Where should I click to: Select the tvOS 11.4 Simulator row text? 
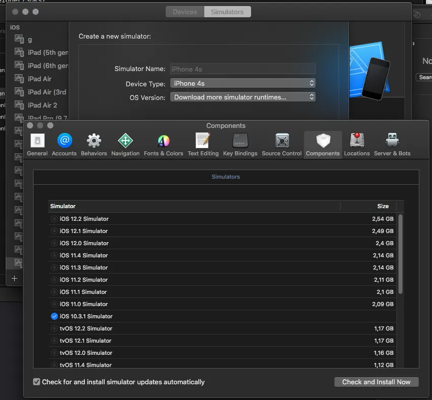(x=86, y=365)
